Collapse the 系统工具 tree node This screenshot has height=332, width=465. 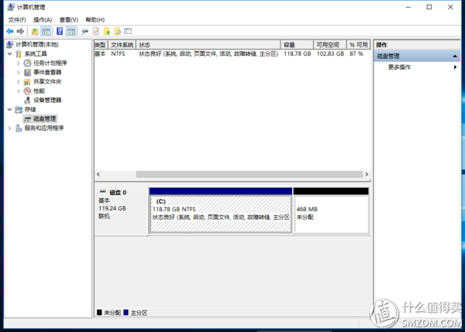tap(9, 54)
